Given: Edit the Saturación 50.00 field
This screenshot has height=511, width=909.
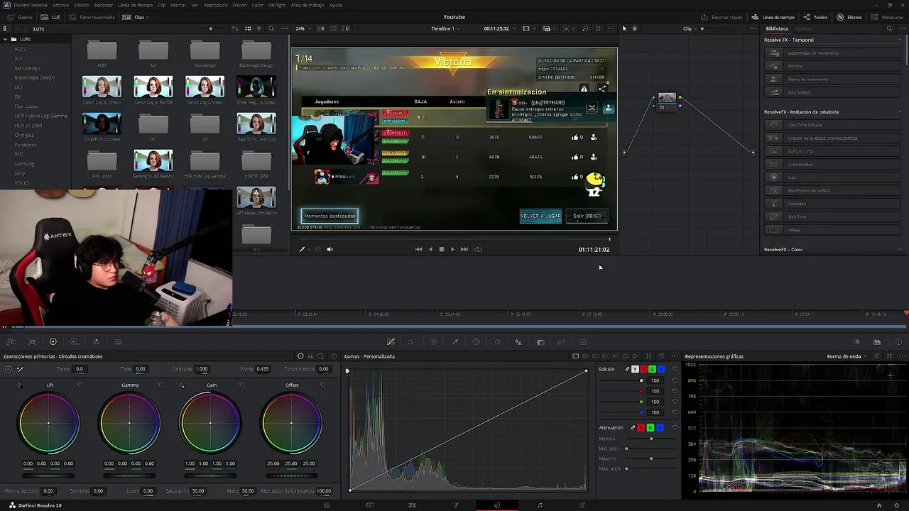Looking at the screenshot, I should coord(198,491).
